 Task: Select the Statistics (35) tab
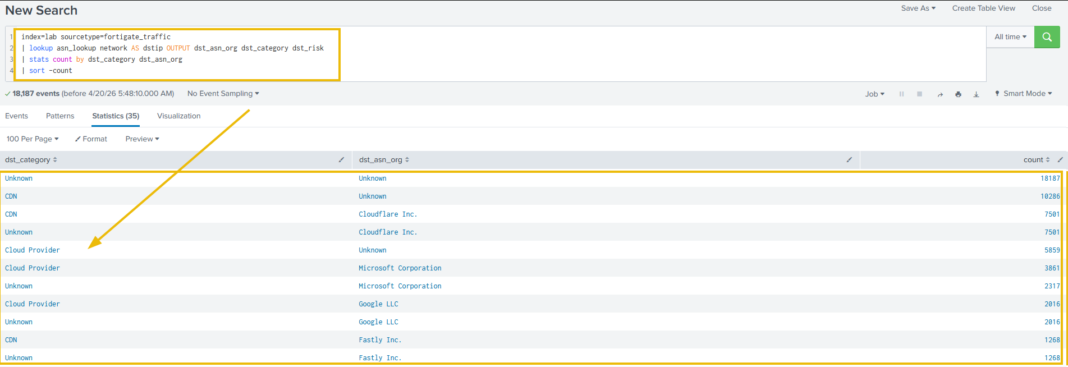pos(116,116)
